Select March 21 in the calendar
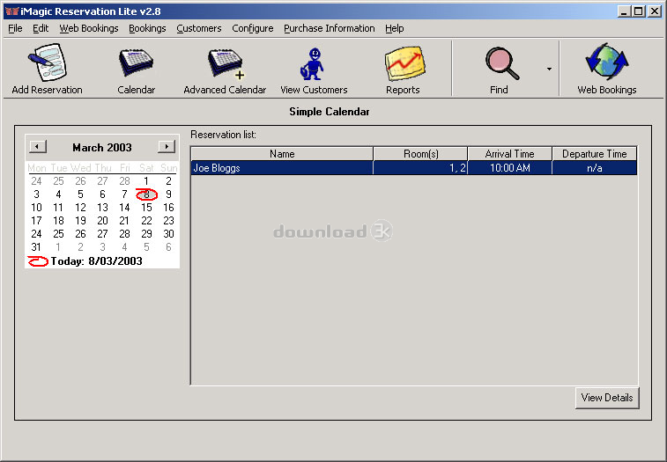The width and height of the screenshot is (667, 462). pyautogui.click(x=124, y=221)
